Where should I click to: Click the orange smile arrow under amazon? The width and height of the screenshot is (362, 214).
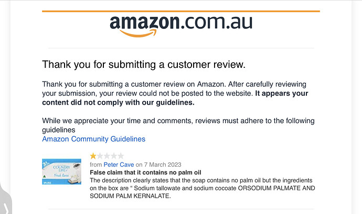[138, 33]
